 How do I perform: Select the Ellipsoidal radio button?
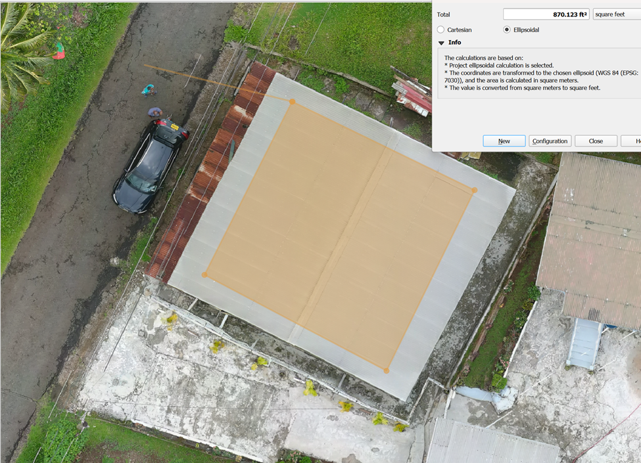pos(507,30)
